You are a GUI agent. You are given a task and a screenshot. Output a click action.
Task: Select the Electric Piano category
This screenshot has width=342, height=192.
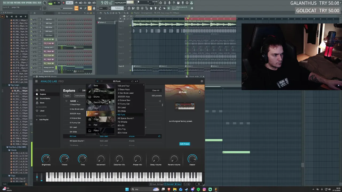(x=101, y=102)
